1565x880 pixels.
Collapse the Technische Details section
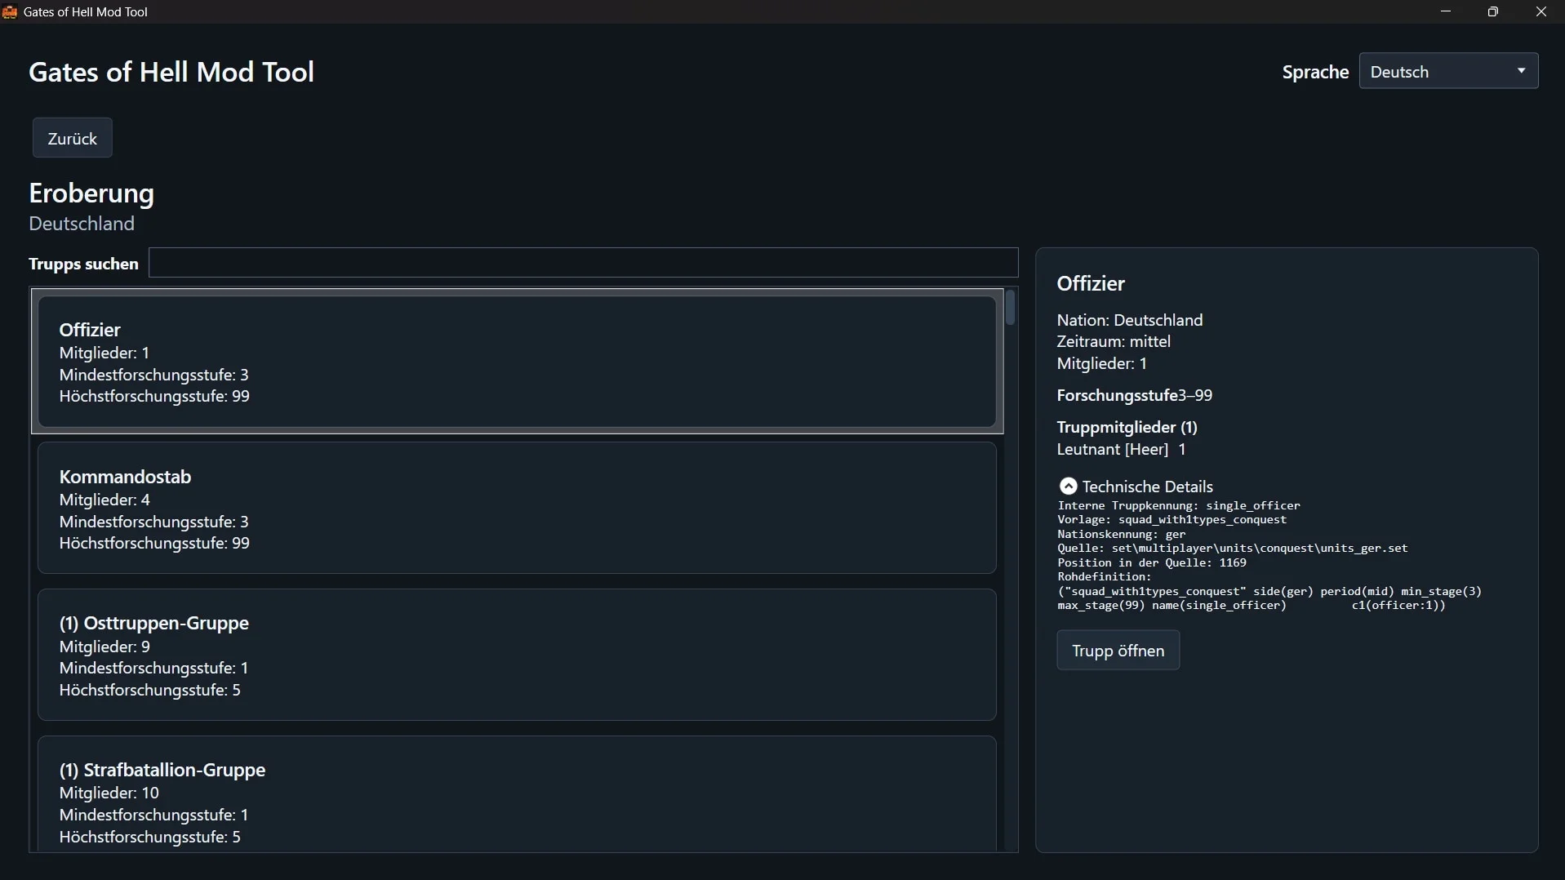(1068, 487)
